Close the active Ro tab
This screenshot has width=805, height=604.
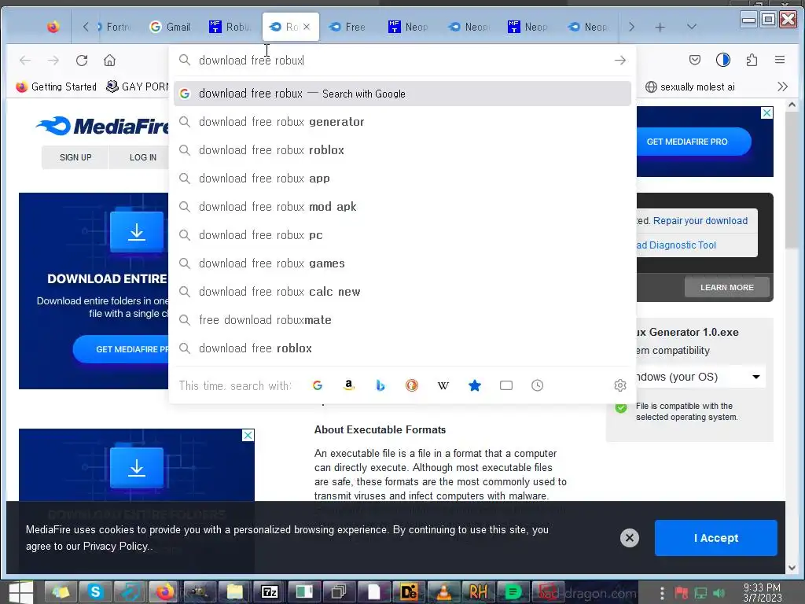coord(307,27)
